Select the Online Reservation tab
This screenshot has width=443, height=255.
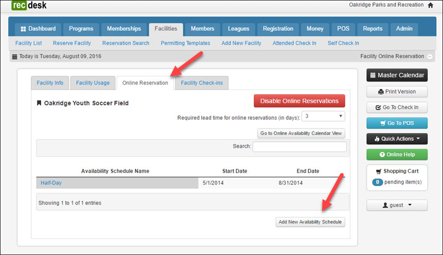145,83
